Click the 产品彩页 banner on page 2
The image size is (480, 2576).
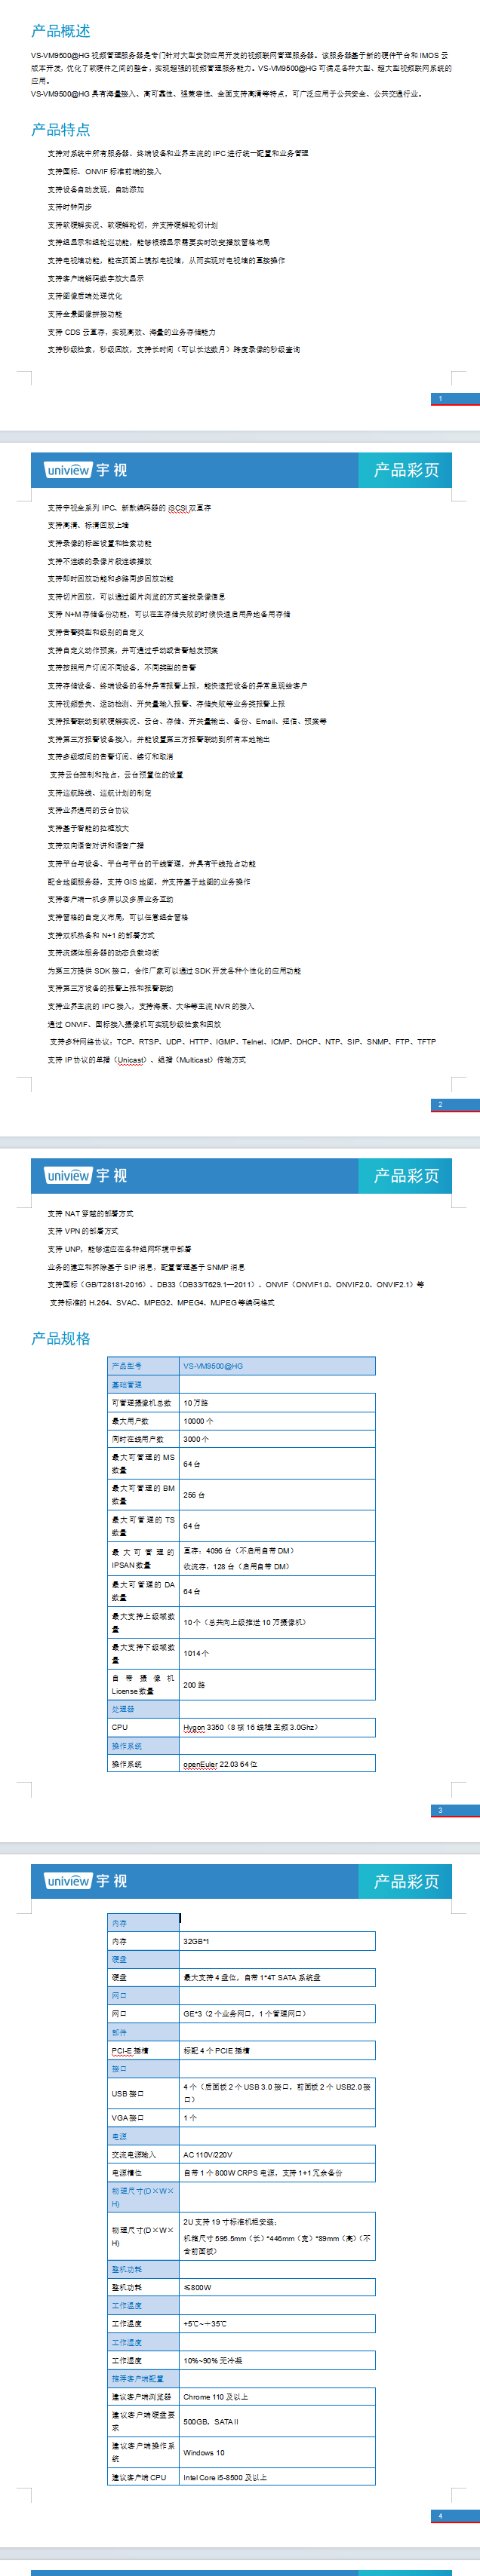[406, 470]
